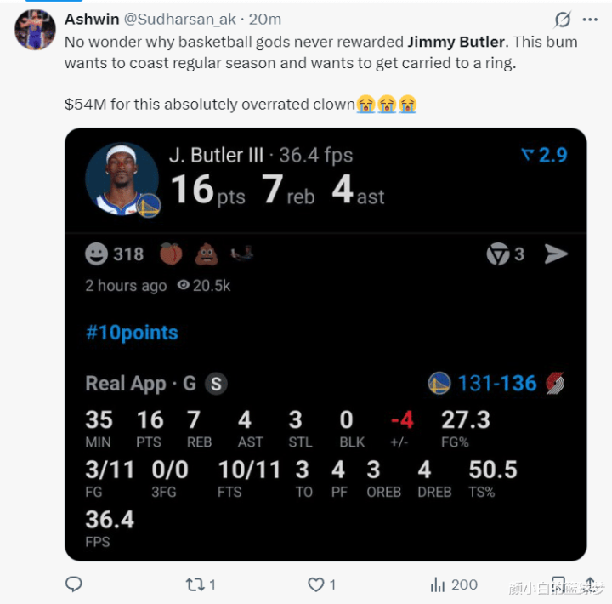This screenshot has width=612, height=604.
Task: Open the #10points hashtag
Action: point(132,333)
